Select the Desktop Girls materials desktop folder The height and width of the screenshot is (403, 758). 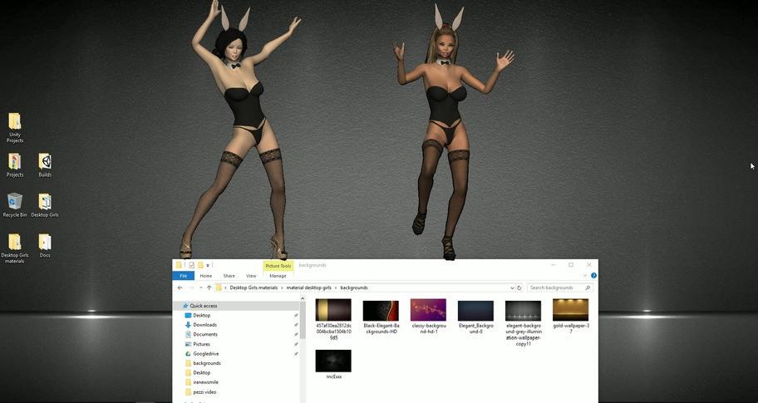click(x=14, y=248)
